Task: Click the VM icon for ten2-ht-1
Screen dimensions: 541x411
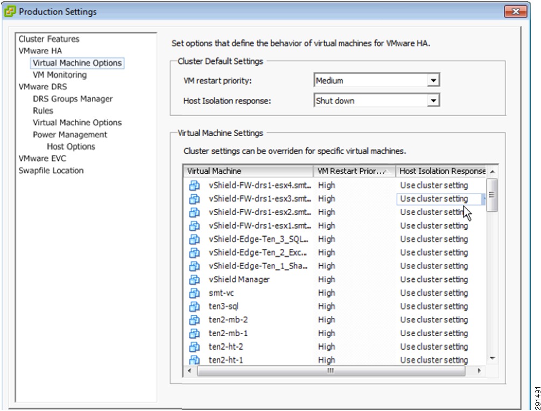Action: tap(194, 360)
